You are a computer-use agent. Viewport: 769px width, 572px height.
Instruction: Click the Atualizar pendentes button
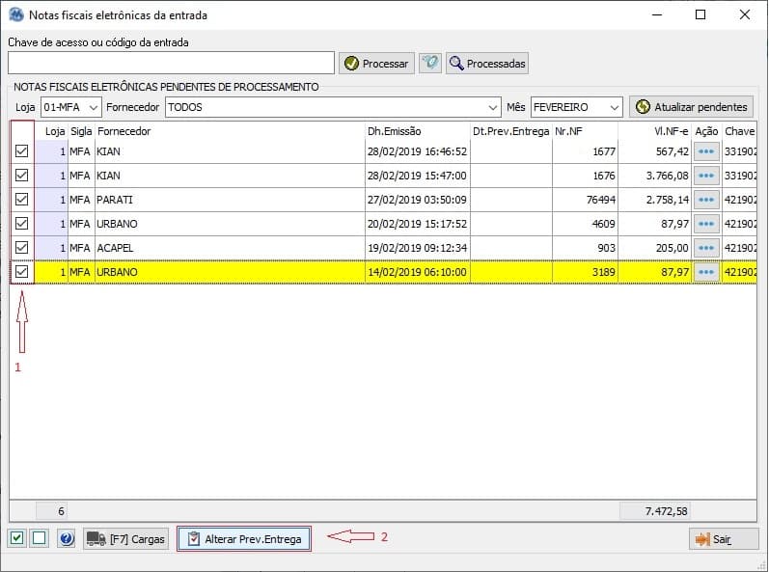(x=691, y=107)
